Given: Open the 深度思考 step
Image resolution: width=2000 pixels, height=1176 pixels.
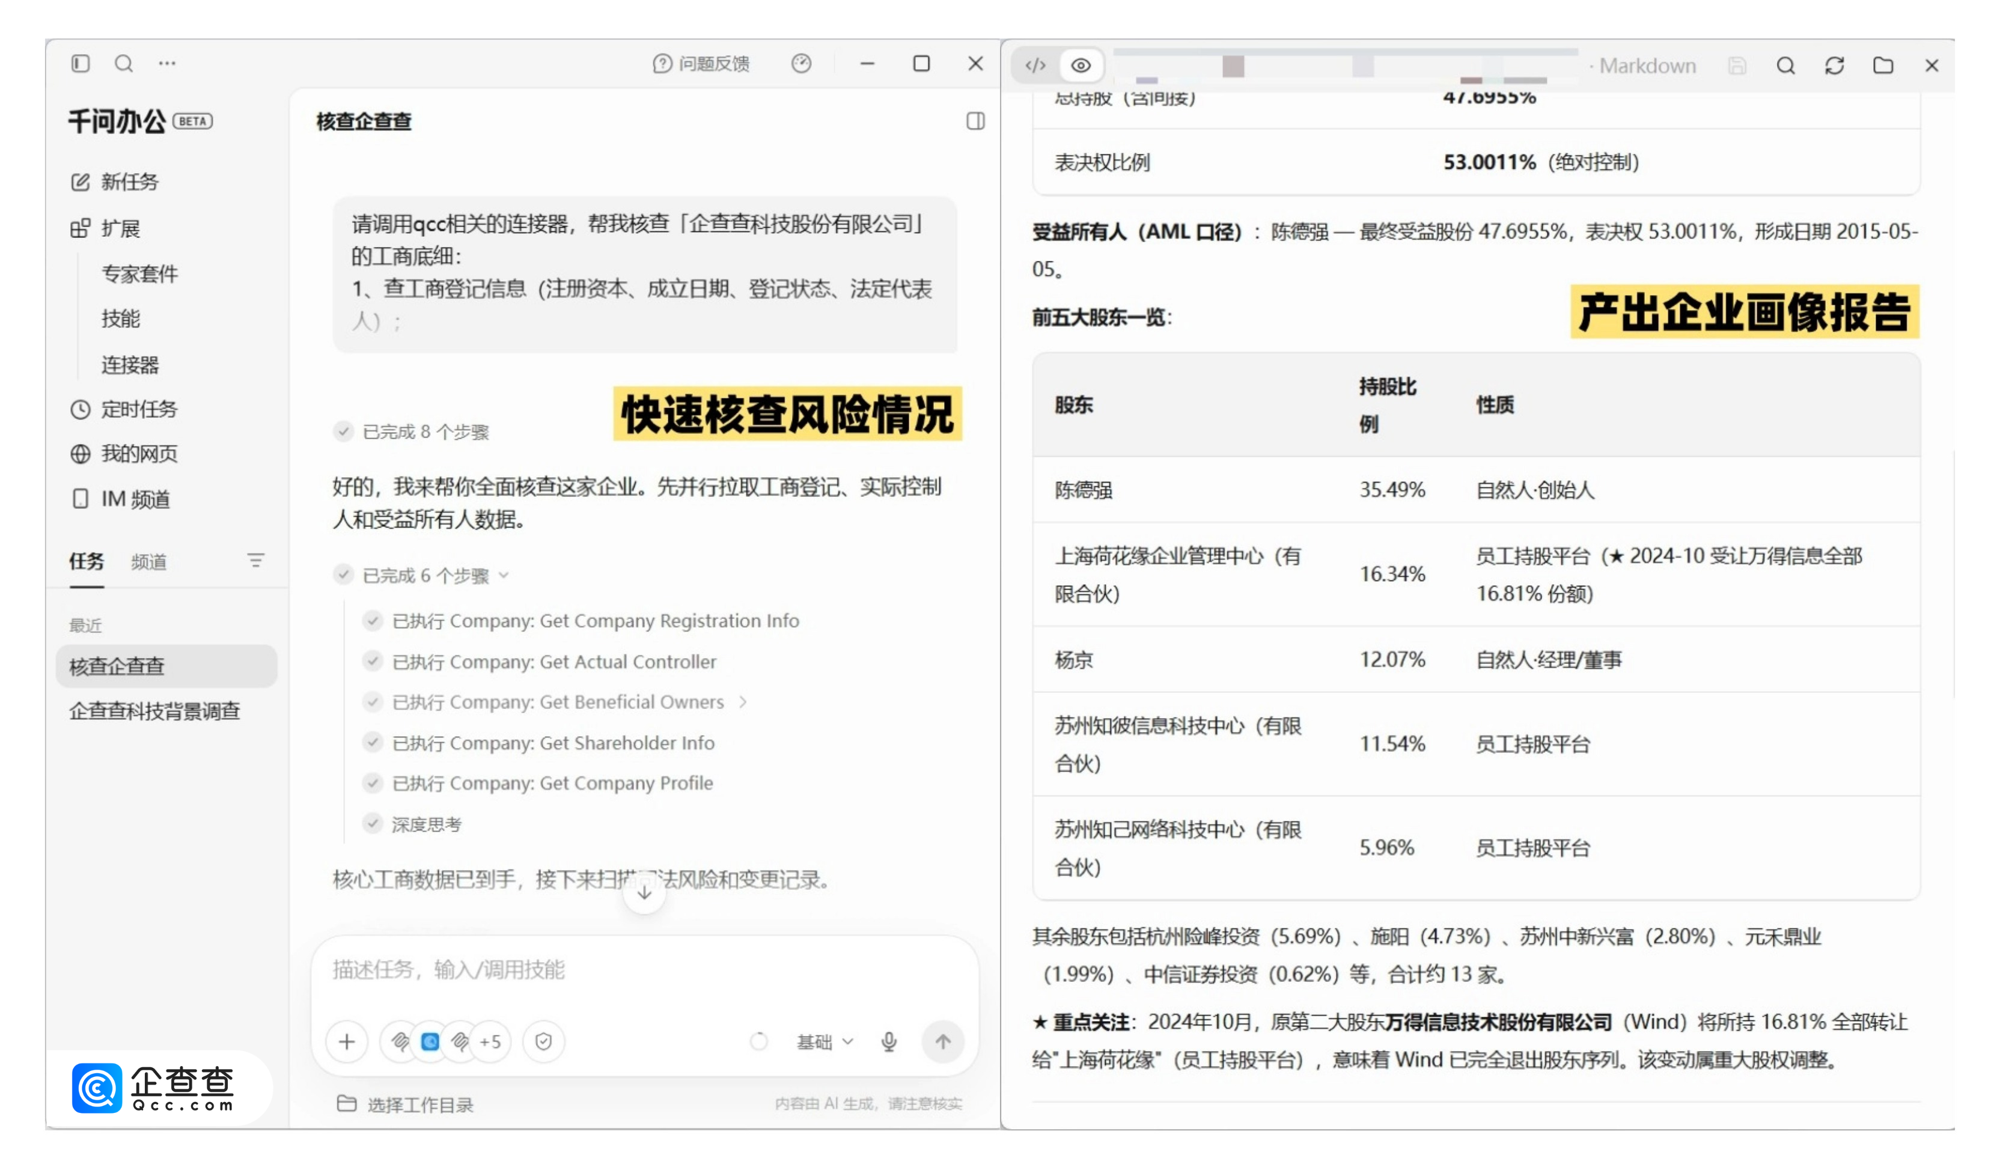Looking at the screenshot, I should [x=412, y=824].
